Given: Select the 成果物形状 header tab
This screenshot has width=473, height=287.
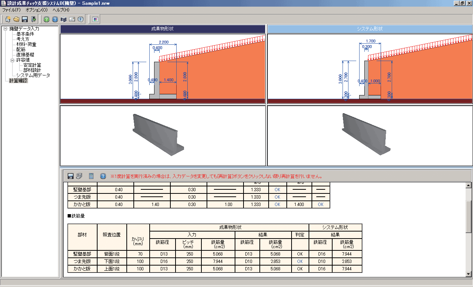Looking at the screenshot, I should click(163, 29).
